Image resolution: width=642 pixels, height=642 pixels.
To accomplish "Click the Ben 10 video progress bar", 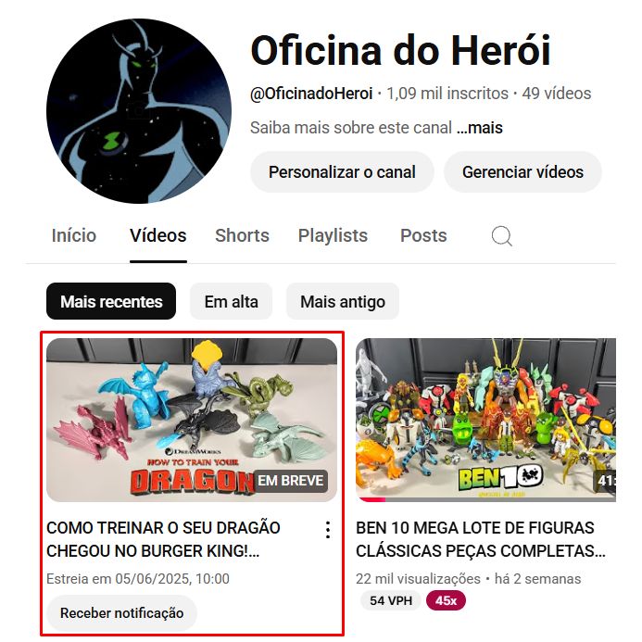I will pyautogui.click(x=485, y=499).
